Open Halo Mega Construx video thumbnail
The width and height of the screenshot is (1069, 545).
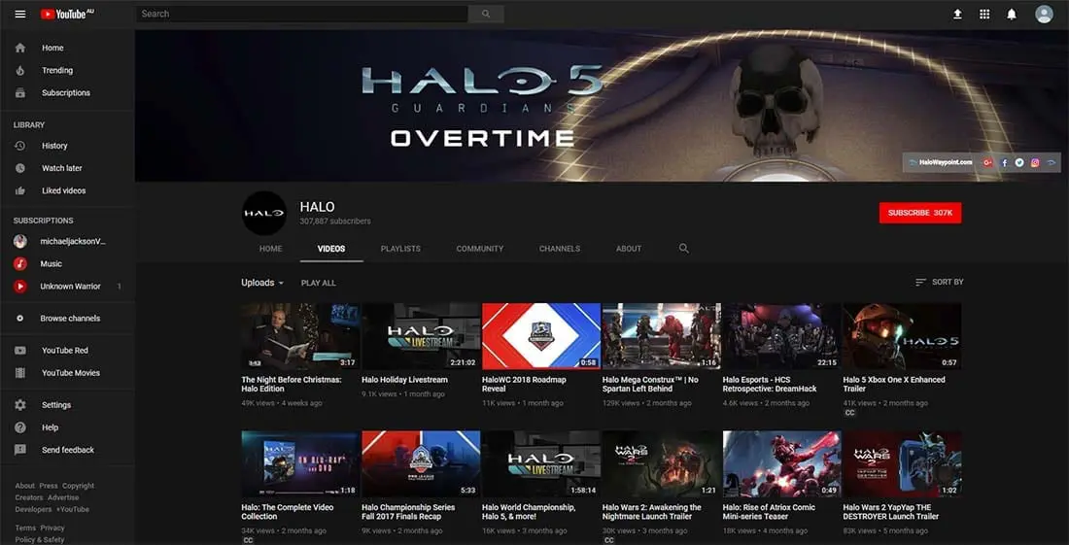pos(661,336)
